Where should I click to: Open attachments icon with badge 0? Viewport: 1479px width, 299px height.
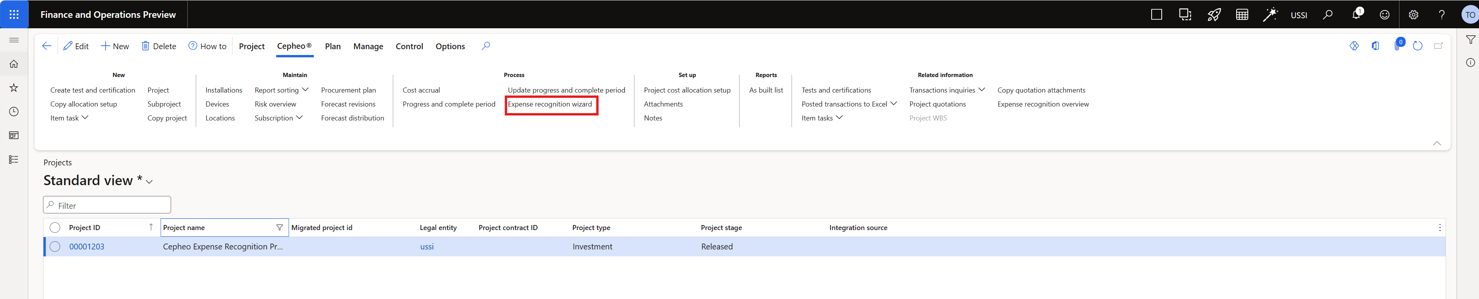click(1398, 45)
